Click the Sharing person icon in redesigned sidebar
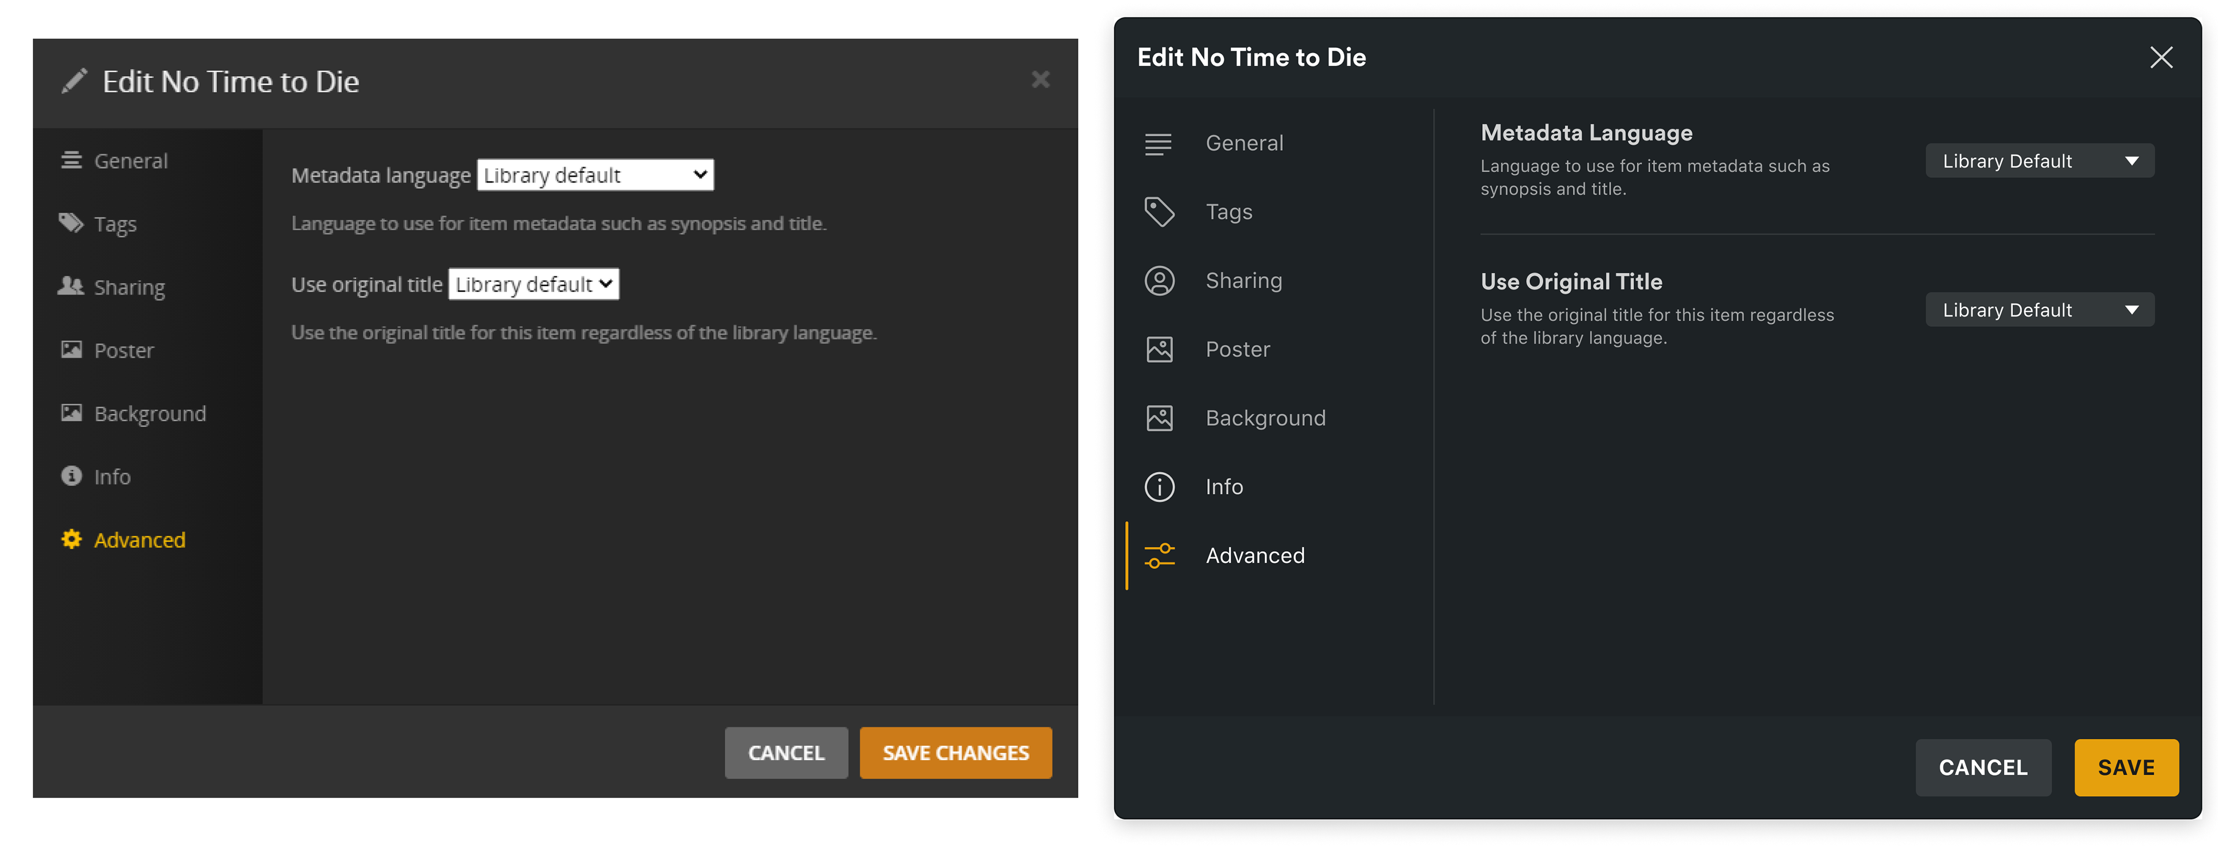2218x848 pixels. tap(1159, 281)
